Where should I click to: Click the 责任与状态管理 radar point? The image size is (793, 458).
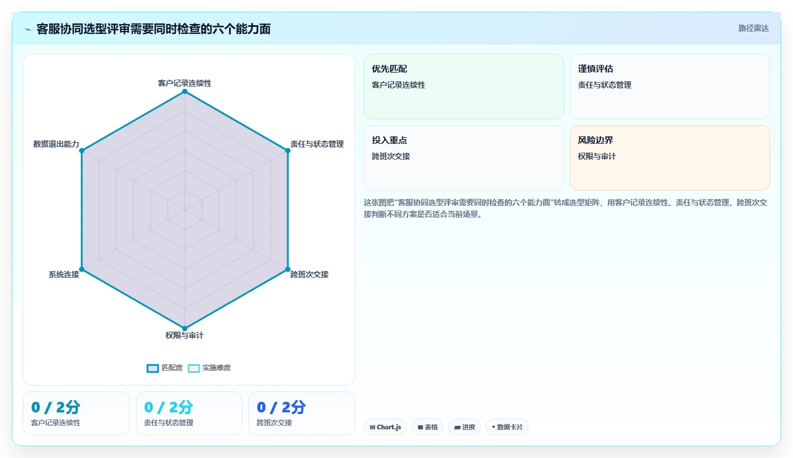click(288, 151)
